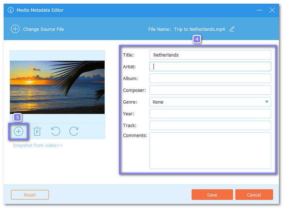Click the Cancel button
This screenshot has height=208, width=283.
pyautogui.click(x=254, y=195)
